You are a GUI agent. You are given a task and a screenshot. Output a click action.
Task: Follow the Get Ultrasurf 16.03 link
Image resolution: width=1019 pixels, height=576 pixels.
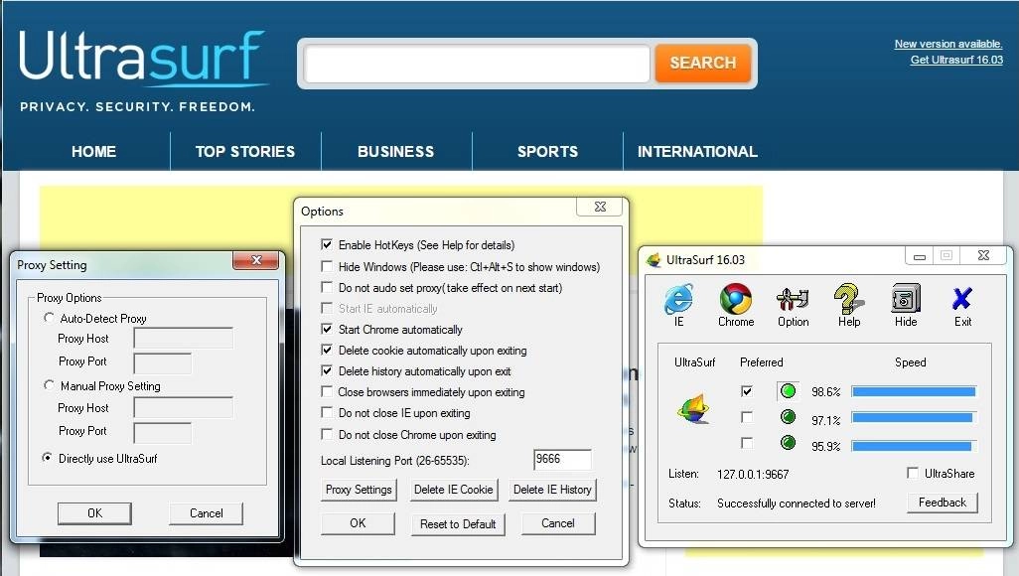tap(956, 60)
